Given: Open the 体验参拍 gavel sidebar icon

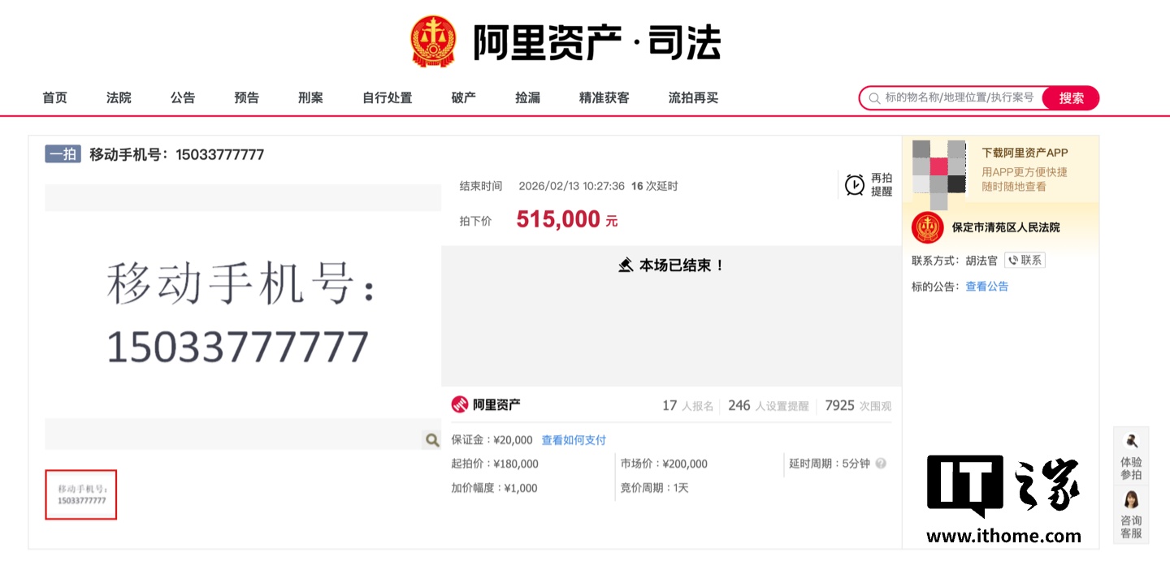Looking at the screenshot, I should click(1131, 456).
